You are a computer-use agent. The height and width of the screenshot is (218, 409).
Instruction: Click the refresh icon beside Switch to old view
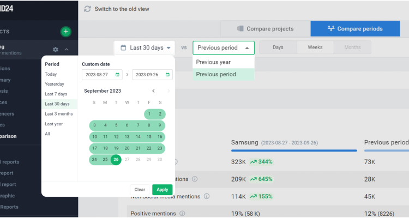pyautogui.click(x=88, y=9)
